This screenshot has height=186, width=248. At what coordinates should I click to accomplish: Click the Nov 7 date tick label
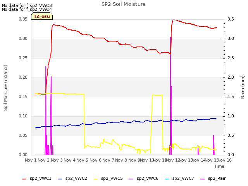point(108,160)
